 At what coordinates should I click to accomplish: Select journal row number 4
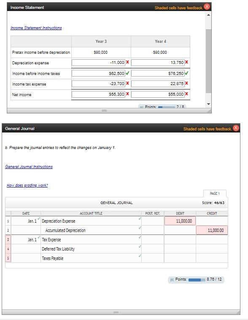click(8, 249)
